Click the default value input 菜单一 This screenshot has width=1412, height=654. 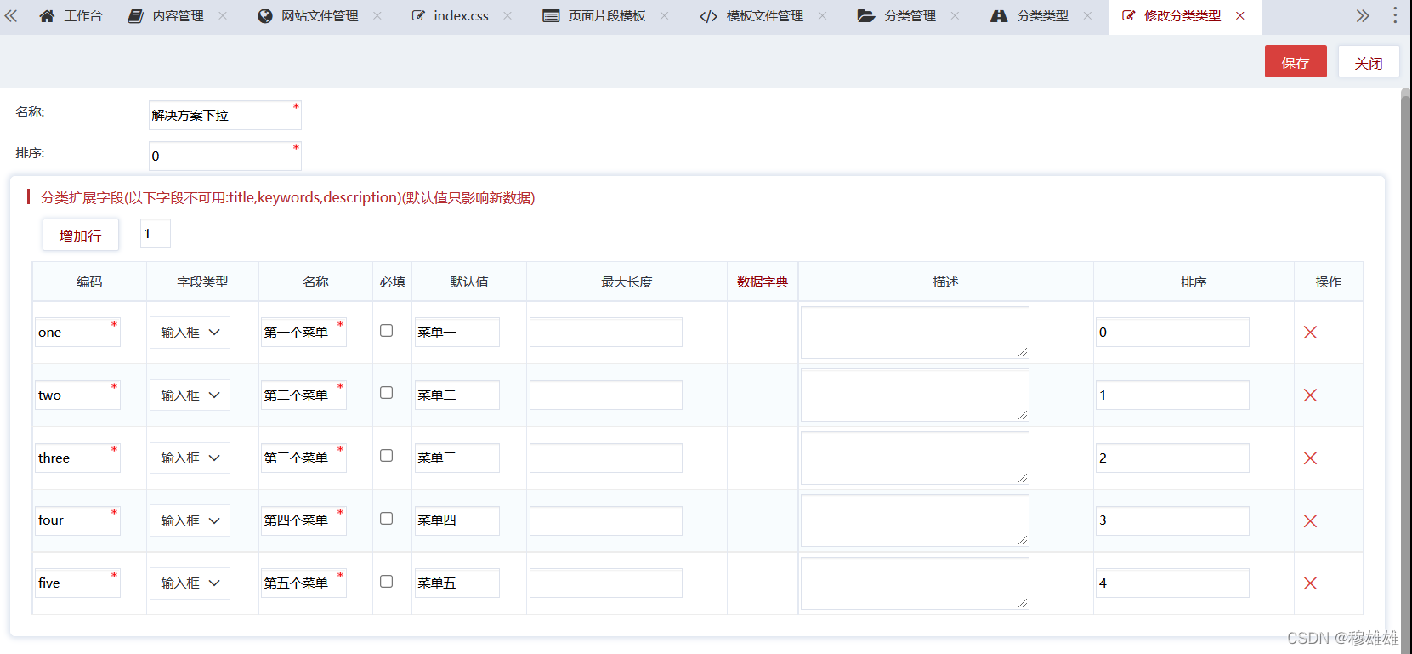click(457, 333)
